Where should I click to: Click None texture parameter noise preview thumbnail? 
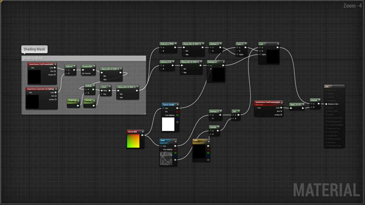point(166,158)
